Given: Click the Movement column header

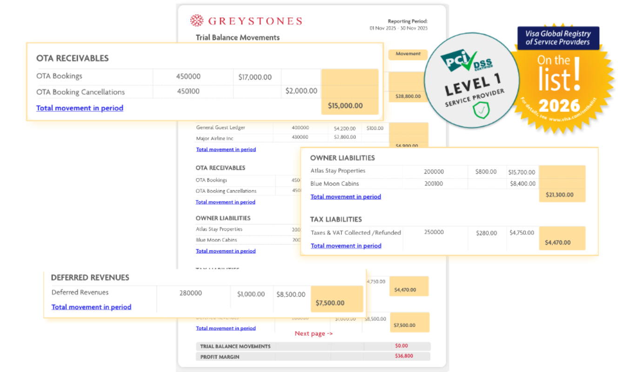Looking at the screenshot, I should (x=408, y=54).
